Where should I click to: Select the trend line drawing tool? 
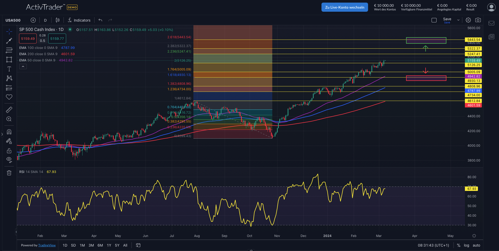[x=9, y=41]
